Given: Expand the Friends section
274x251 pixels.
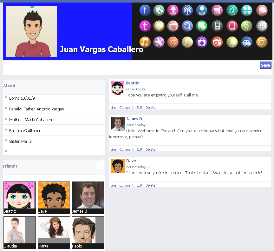Looking at the screenshot, I should pos(10,166).
